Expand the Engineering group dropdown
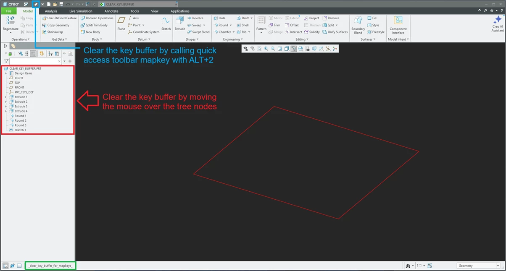The height and width of the screenshot is (271, 506). click(233, 39)
